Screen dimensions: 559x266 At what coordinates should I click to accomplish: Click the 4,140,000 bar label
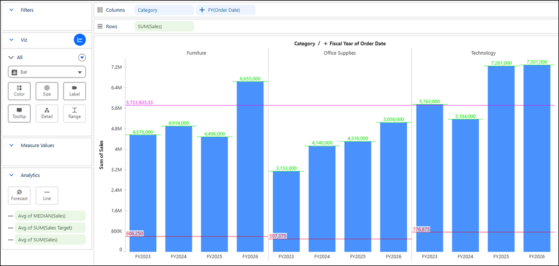pos(322,143)
